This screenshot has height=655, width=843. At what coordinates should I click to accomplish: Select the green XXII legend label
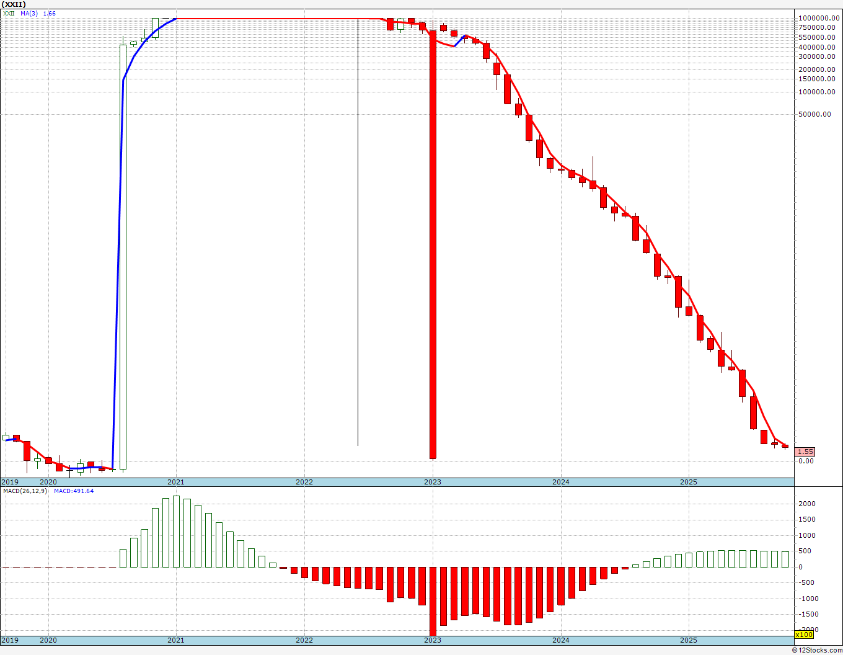pos(9,13)
